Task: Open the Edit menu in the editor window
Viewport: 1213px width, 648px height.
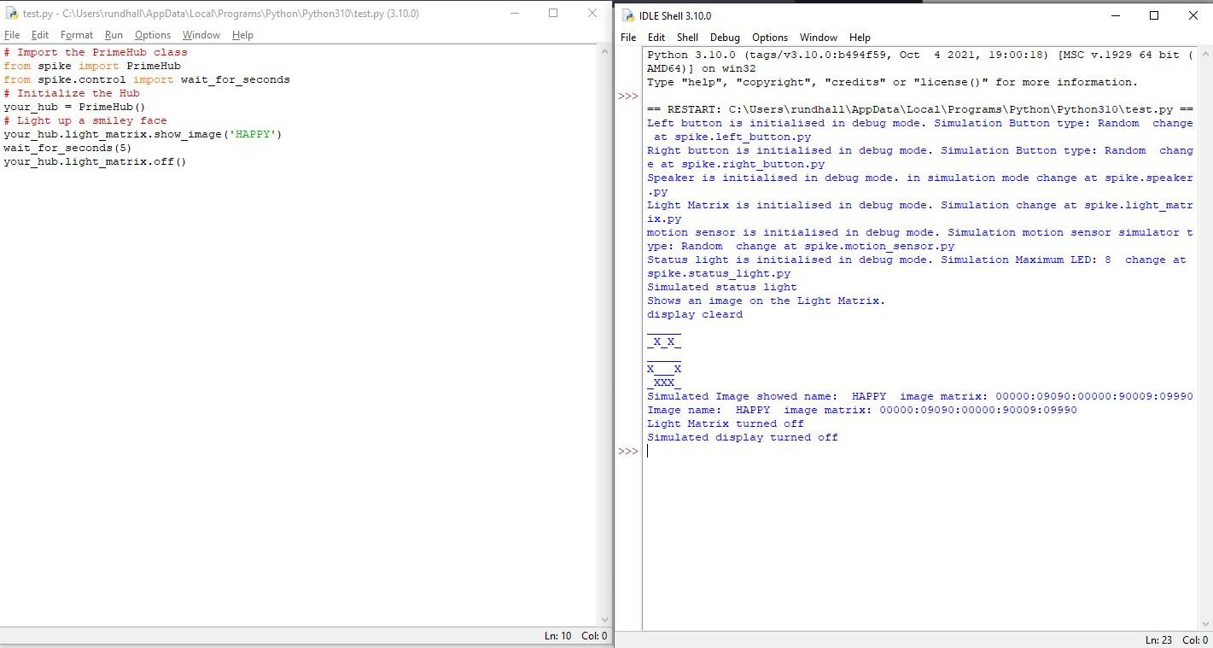Action: click(x=39, y=35)
